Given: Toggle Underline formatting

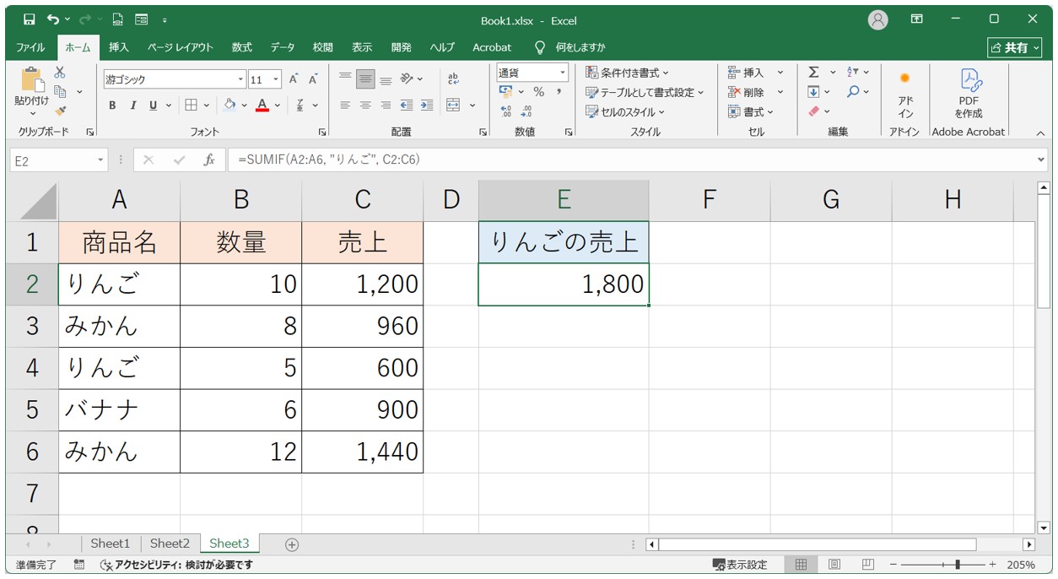Looking at the screenshot, I should point(153,106).
